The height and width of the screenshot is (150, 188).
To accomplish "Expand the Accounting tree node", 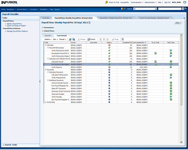I will click(46, 102).
